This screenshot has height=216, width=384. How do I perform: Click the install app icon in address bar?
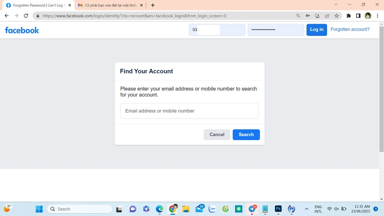pyautogui.click(x=317, y=16)
